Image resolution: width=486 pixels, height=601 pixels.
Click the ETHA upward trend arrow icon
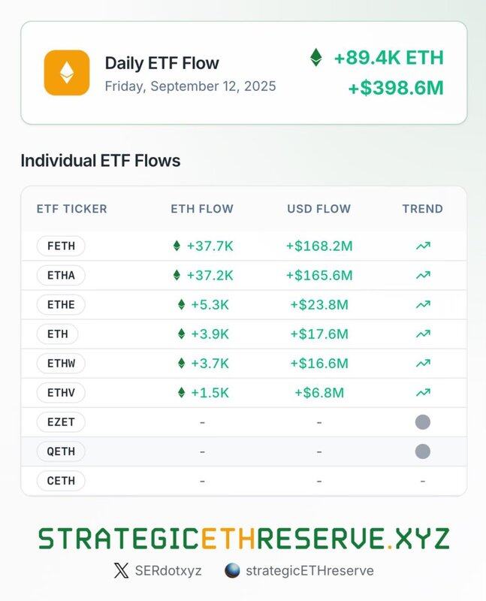(x=423, y=275)
